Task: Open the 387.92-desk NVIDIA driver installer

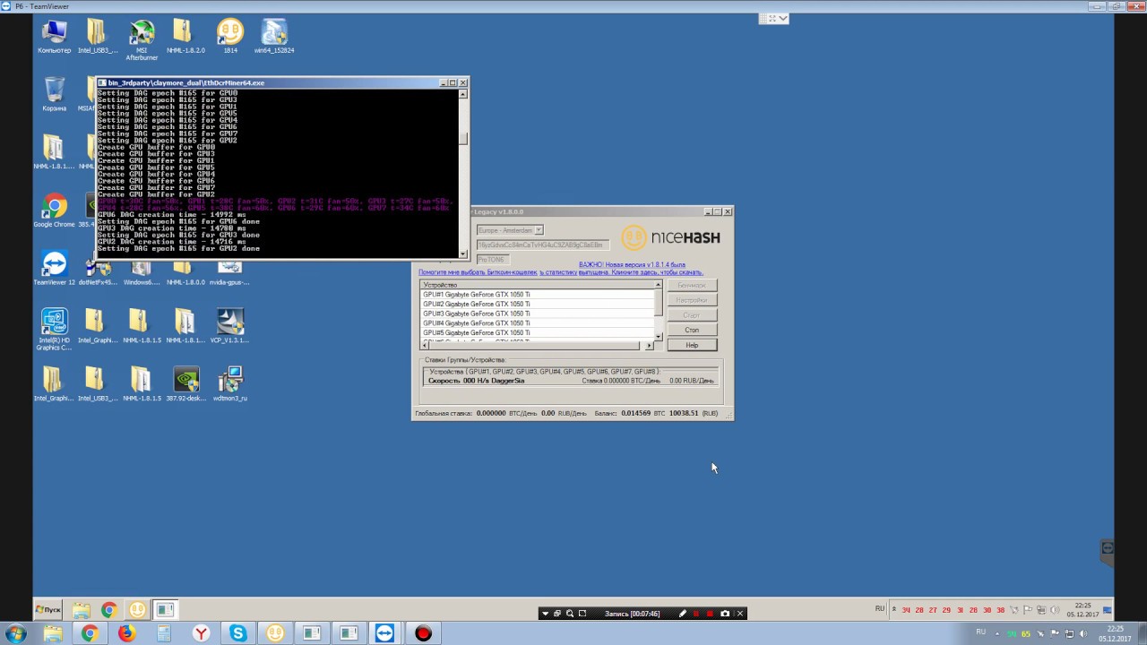Action: pos(185,383)
